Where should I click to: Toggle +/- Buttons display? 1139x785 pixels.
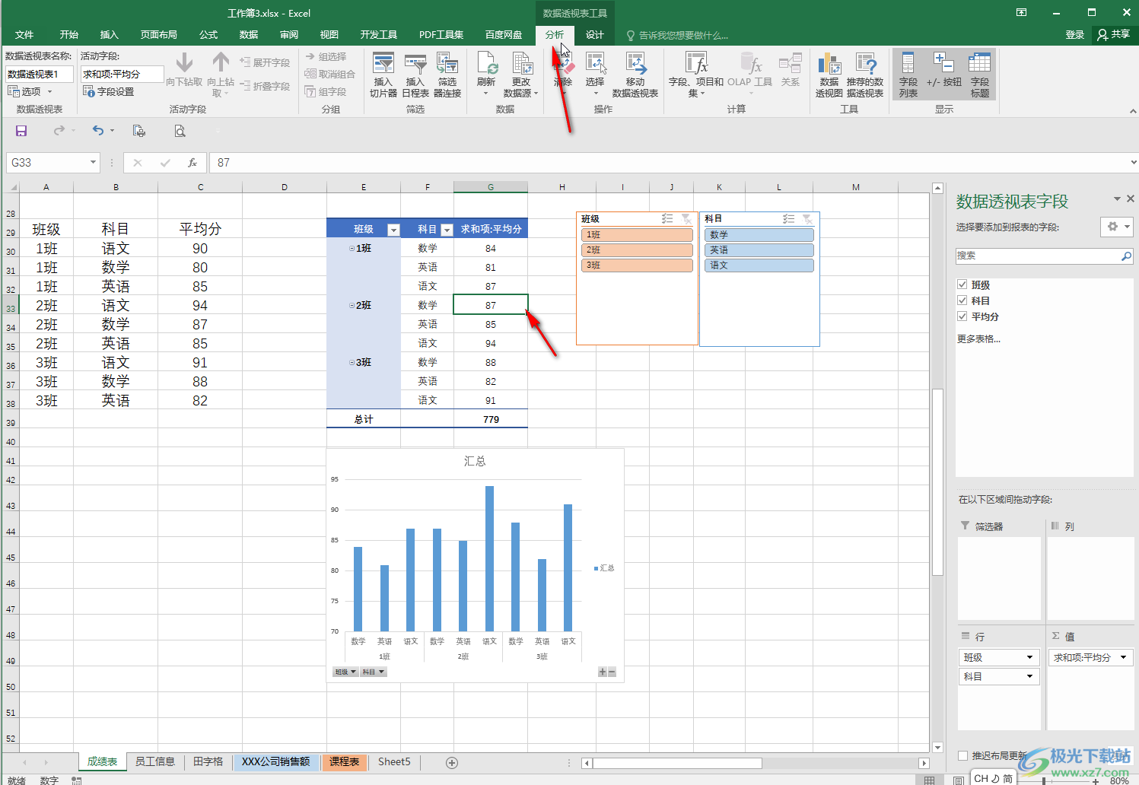[x=943, y=75]
